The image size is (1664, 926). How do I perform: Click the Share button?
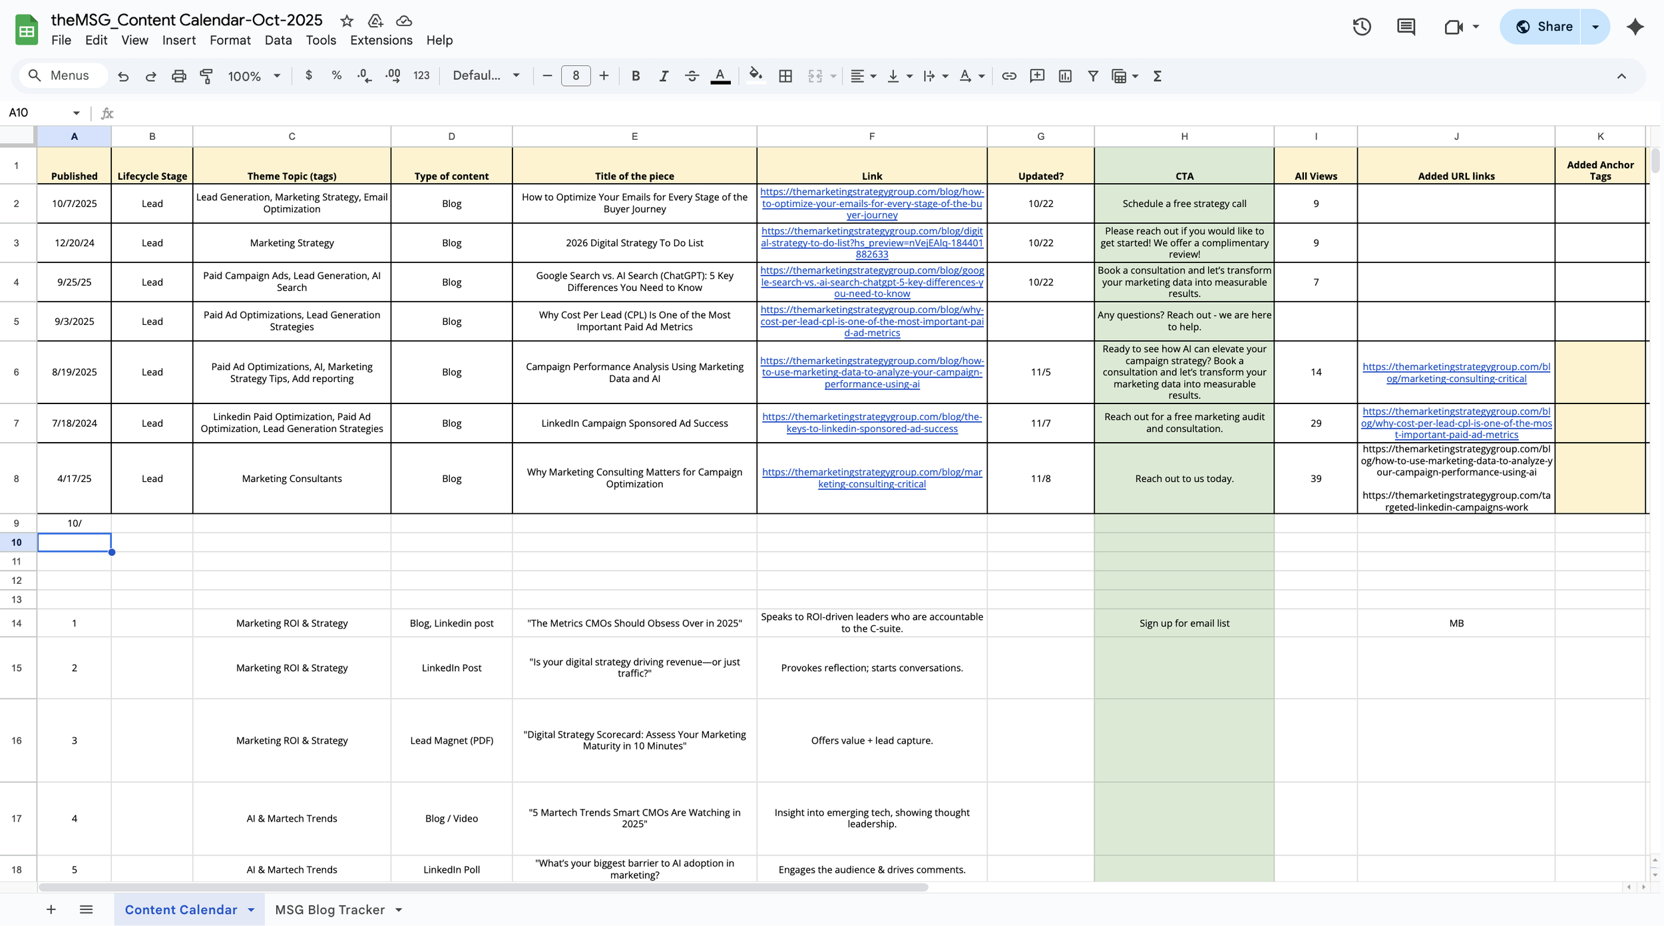(x=1544, y=27)
